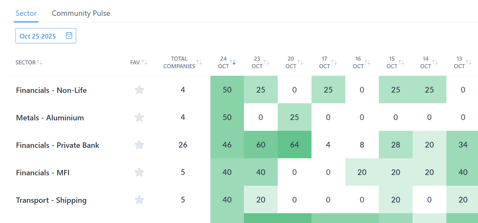478x223 pixels.
Task: Sort by the Fav. column arrows
Action: click(144, 62)
